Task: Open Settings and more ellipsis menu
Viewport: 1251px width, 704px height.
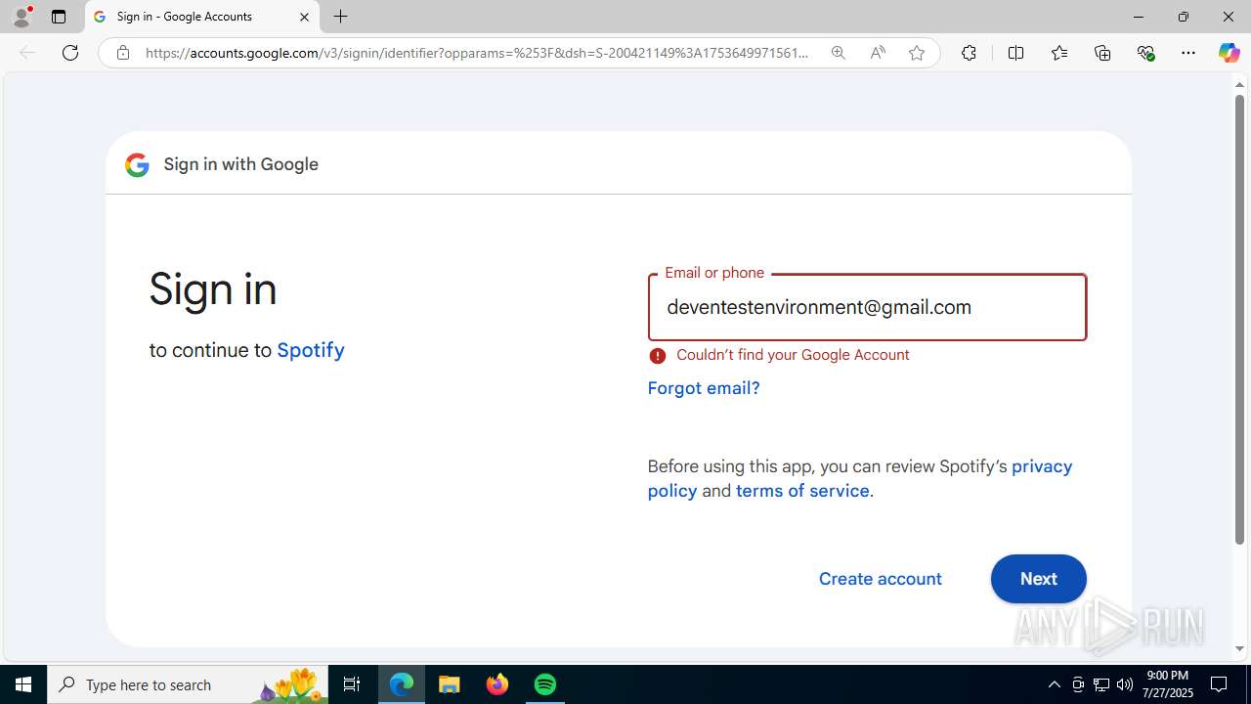Action: tap(1188, 53)
